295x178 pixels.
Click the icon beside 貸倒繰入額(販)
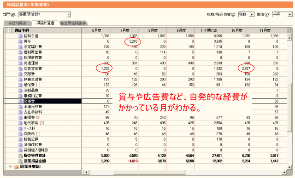coord(20,150)
